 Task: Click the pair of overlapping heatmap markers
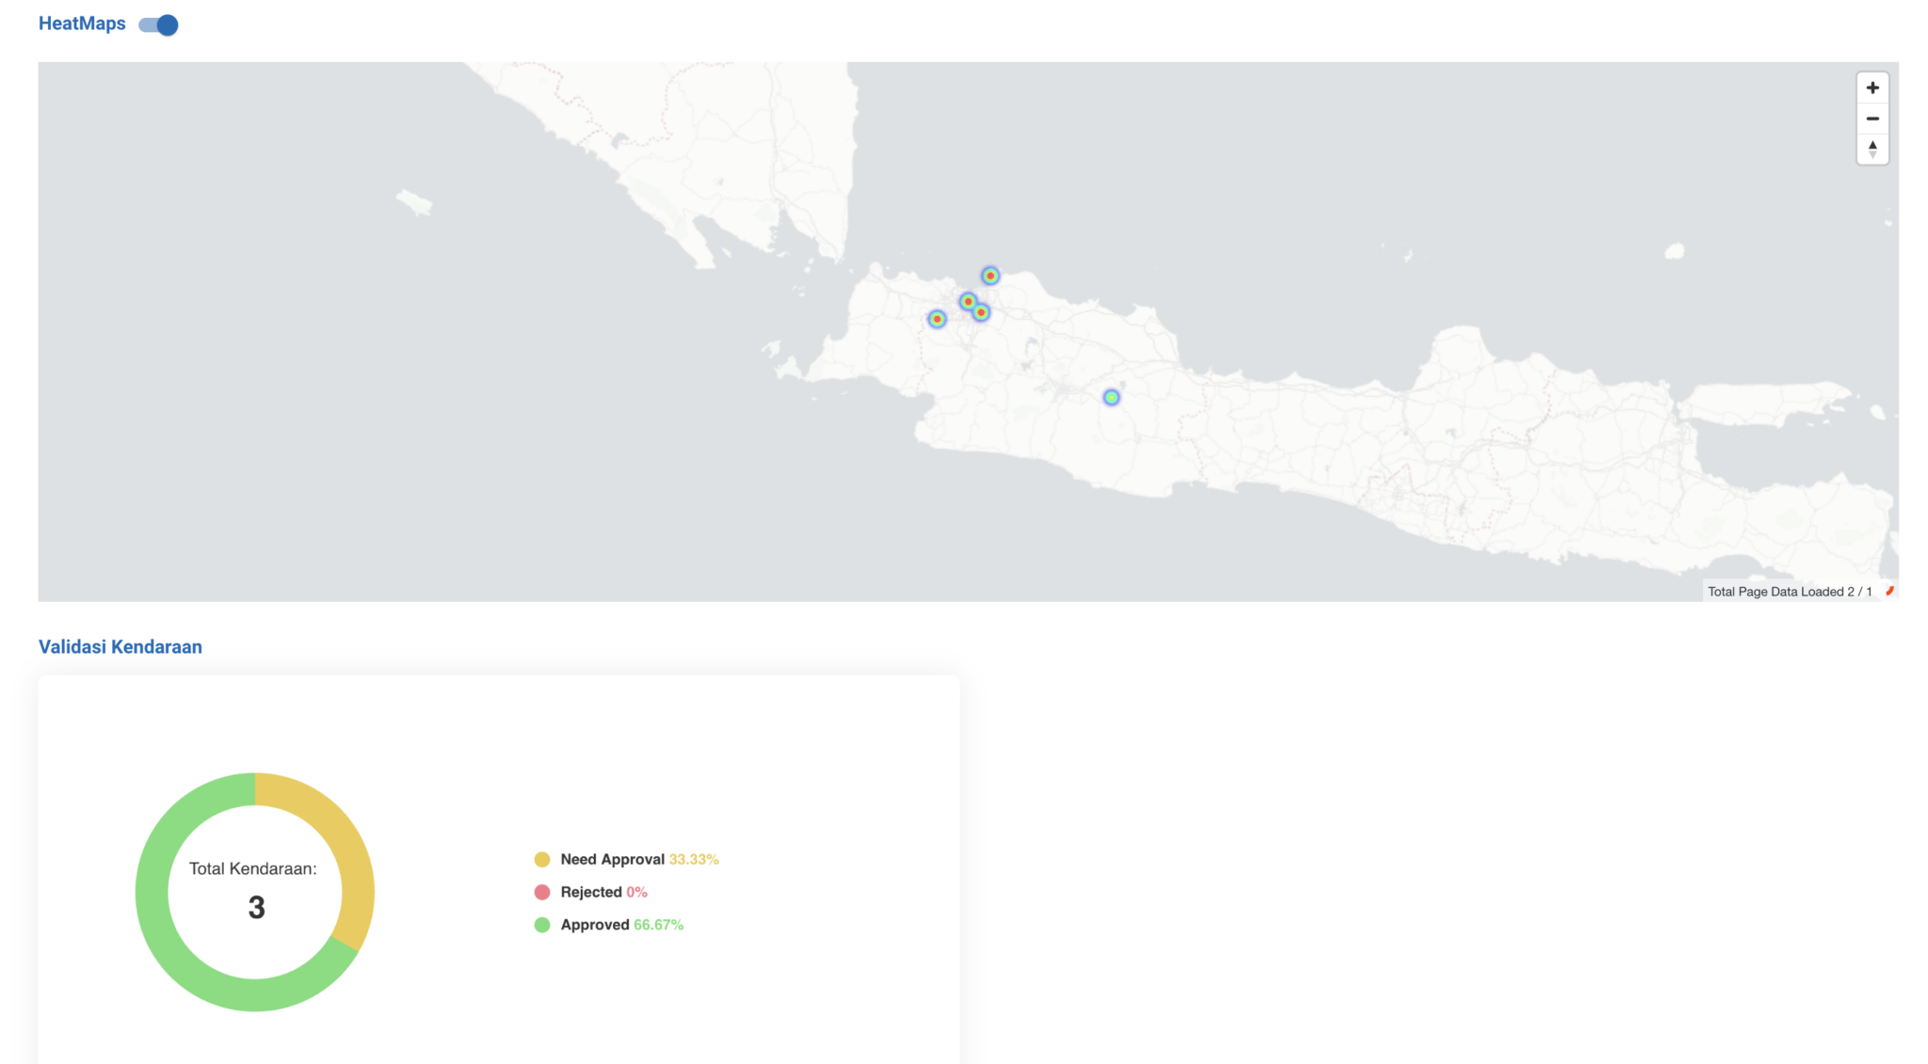974,307
